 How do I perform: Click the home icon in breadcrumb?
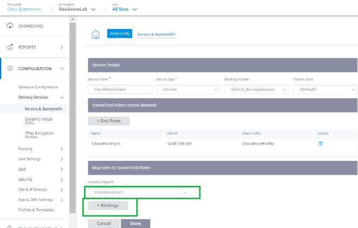[95, 34]
